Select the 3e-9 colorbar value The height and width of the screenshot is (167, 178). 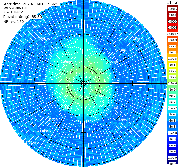(172, 151)
